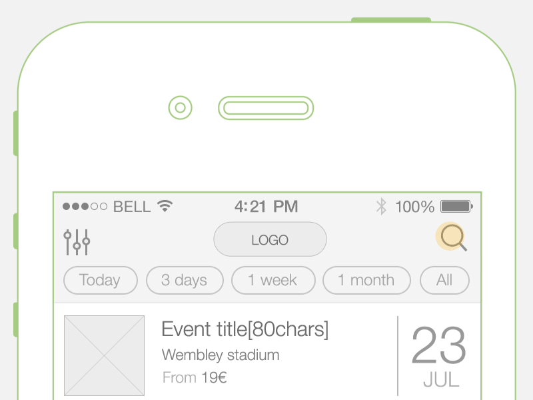Select the 3 days filter
Image resolution: width=533 pixels, height=400 pixels.
coord(184,280)
